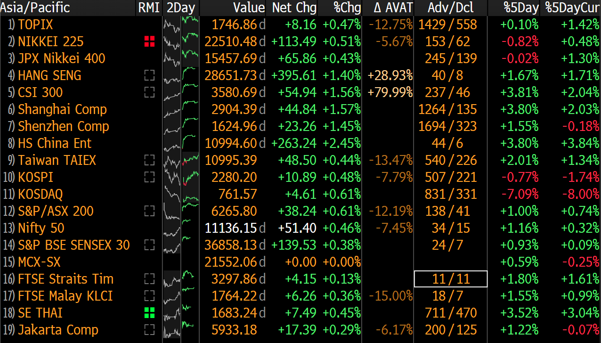The height and width of the screenshot is (343, 601).
Task: Open the HANG SENG index
Action: pos(49,75)
